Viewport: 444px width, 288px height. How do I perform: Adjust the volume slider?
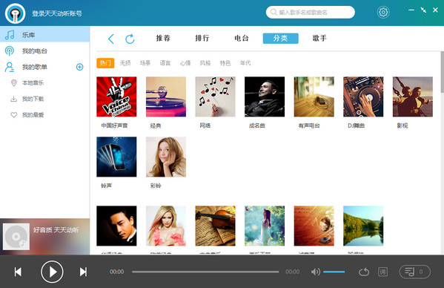coord(334,272)
